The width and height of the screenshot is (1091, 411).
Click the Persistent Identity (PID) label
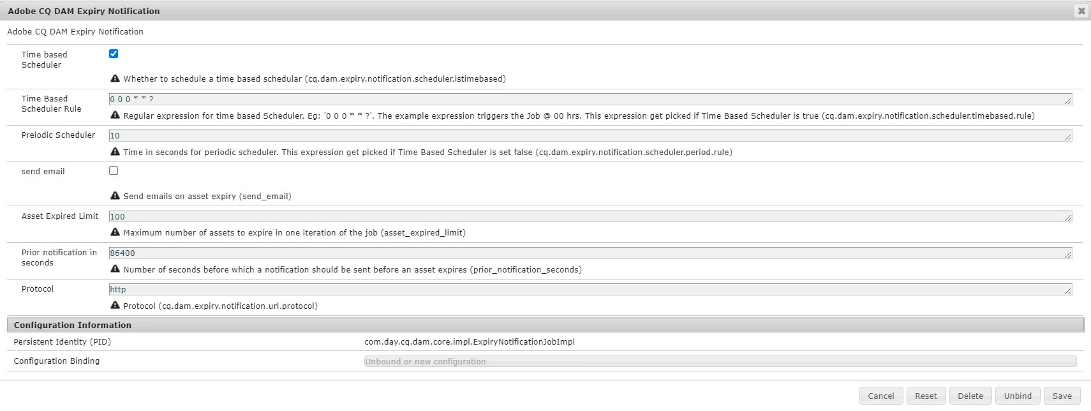63,341
